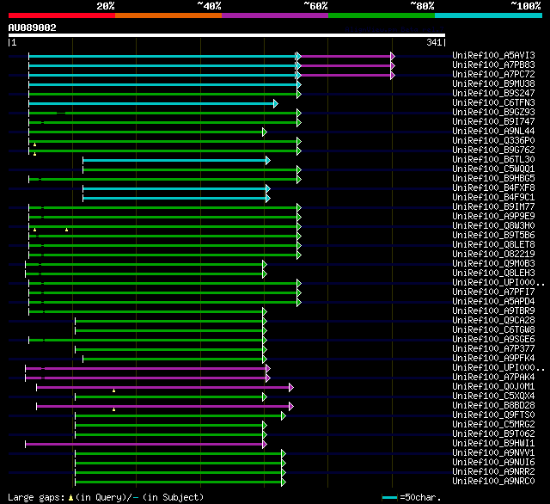
Task: Click UniRef100_A5APD4 label
Action: (x=493, y=302)
